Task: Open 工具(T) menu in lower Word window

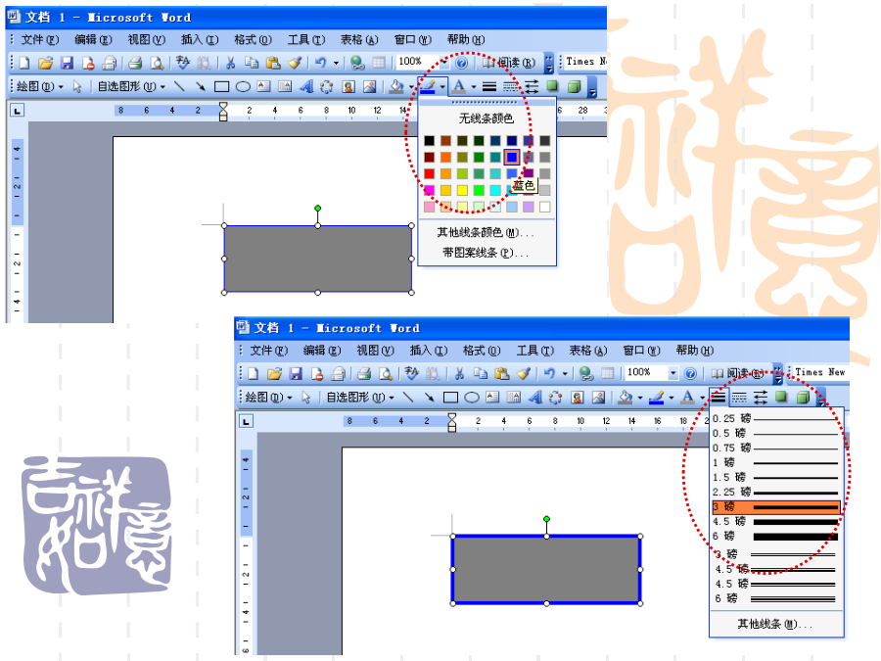Action: click(x=535, y=351)
